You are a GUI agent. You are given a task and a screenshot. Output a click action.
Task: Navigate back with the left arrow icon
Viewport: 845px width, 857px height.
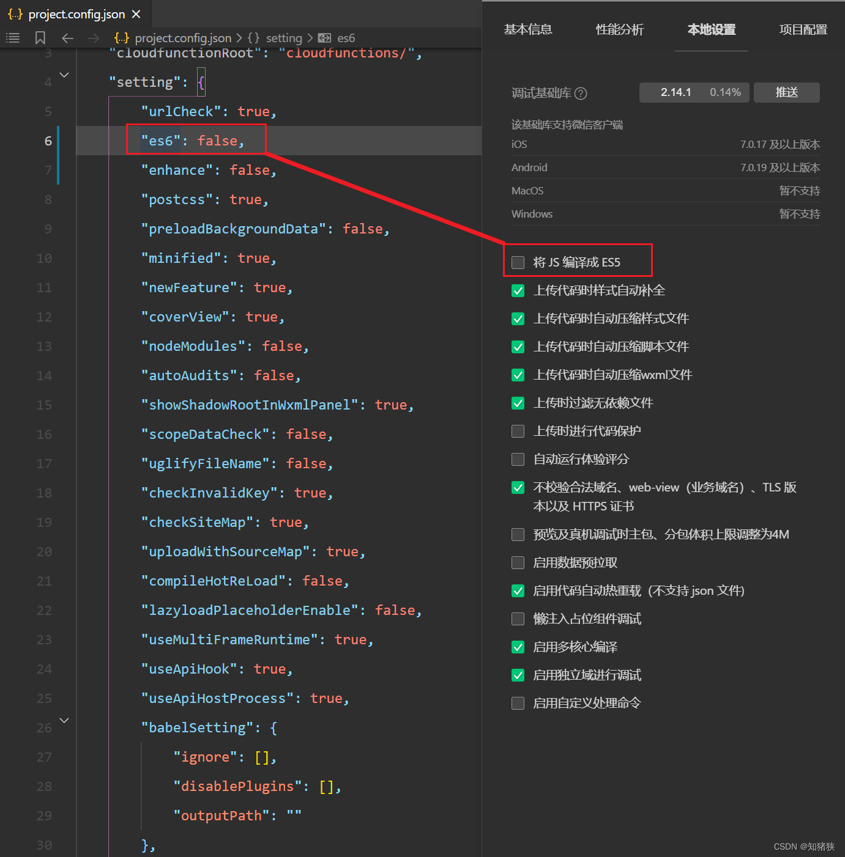[x=67, y=38]
